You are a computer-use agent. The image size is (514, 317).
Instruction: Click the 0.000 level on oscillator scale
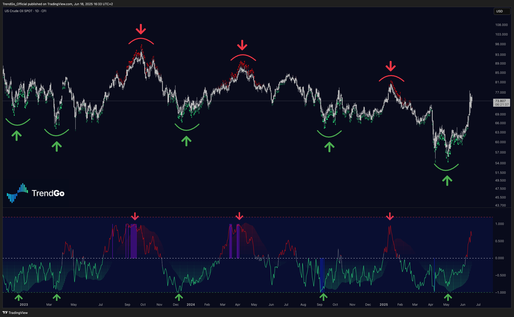(499, 258)
